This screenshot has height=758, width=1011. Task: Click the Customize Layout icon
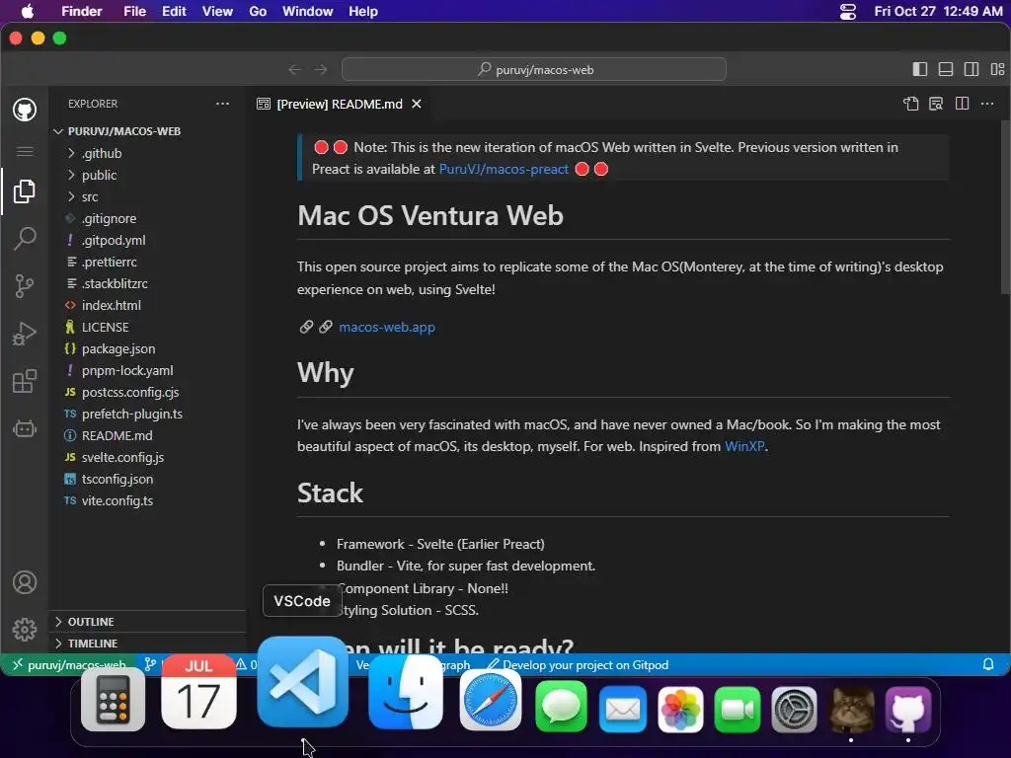pyautogui.click(x=997, y=70)
